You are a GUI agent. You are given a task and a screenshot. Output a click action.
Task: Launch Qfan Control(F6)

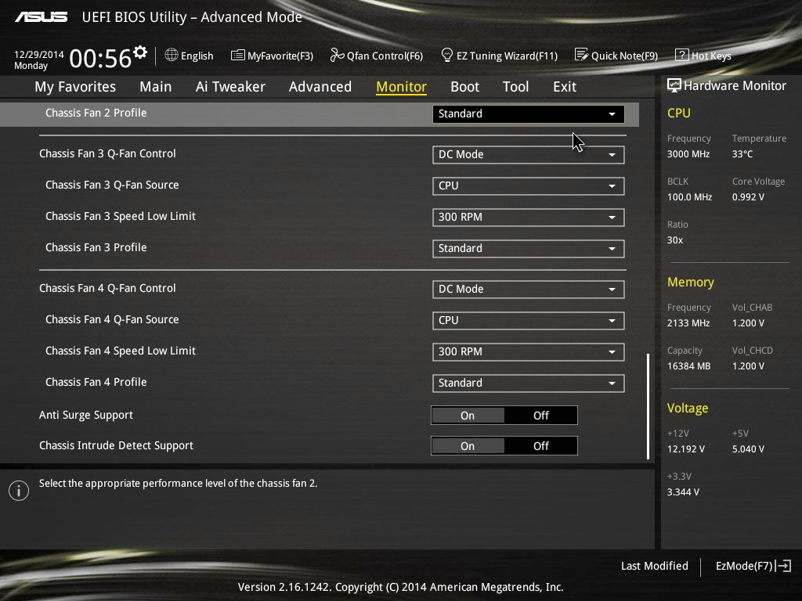click(x=377, y=56)
